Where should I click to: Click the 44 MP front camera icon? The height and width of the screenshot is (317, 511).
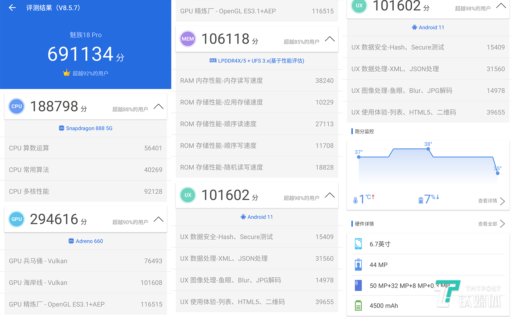pyautogui.click(x=358, y=265)
